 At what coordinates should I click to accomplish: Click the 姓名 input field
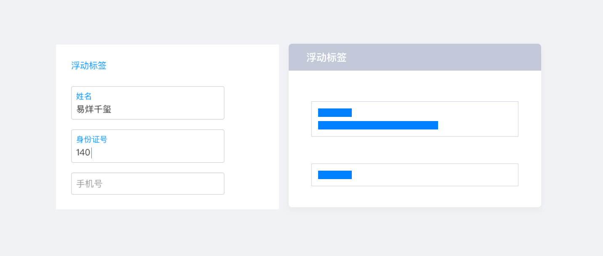coord(147,103)
